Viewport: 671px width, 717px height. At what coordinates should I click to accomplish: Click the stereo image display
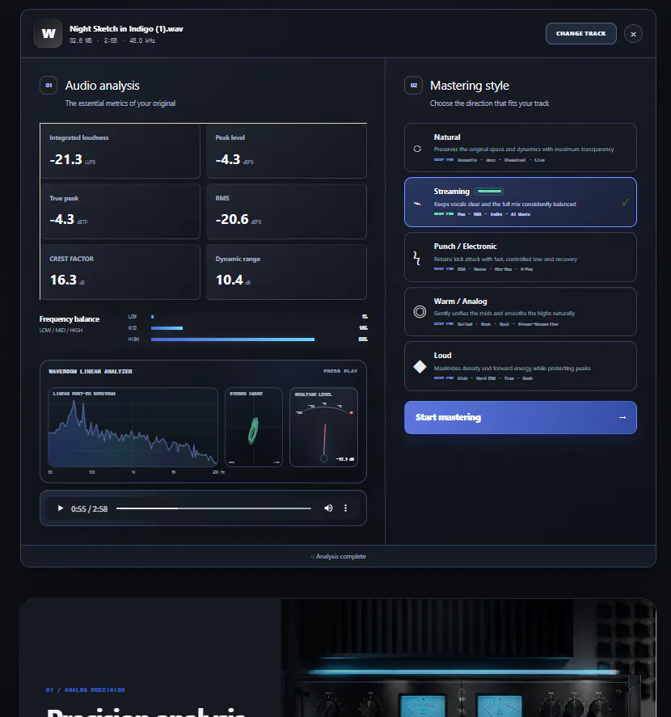(254, 427)
